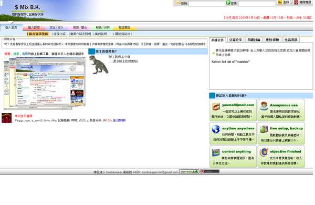Click the bookkeeper.tw@gmail.com contact text

(x=160, y=172)
